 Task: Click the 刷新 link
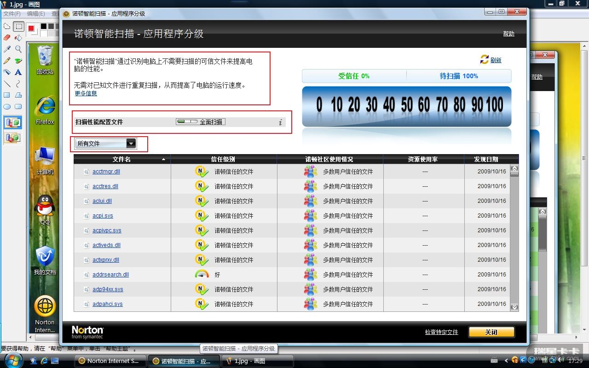click(x=496, y=60)
